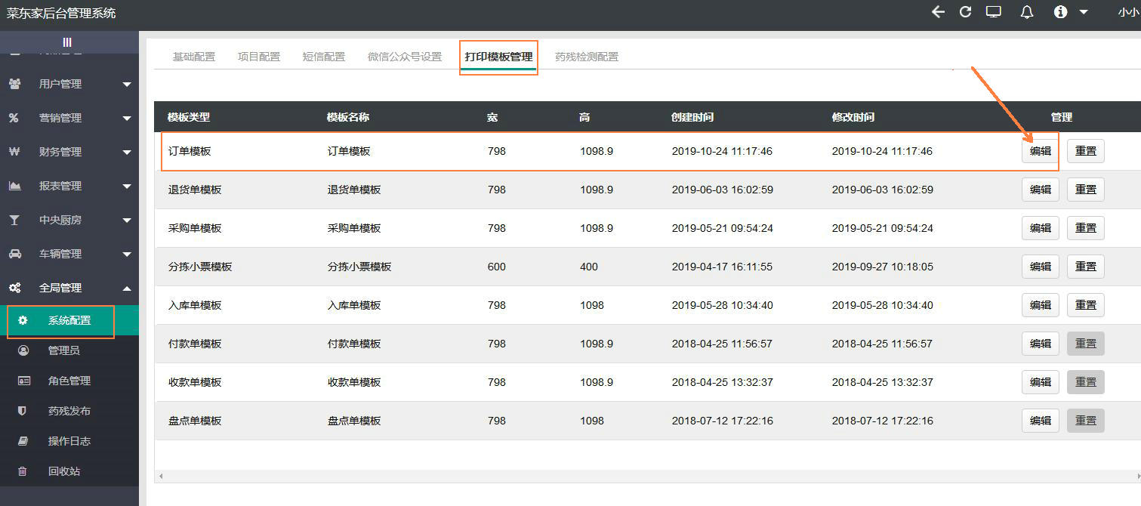Expand the 用户管理 sidebar menu
This screenshot has width=1141, height=506.
[x=69, y=84]
